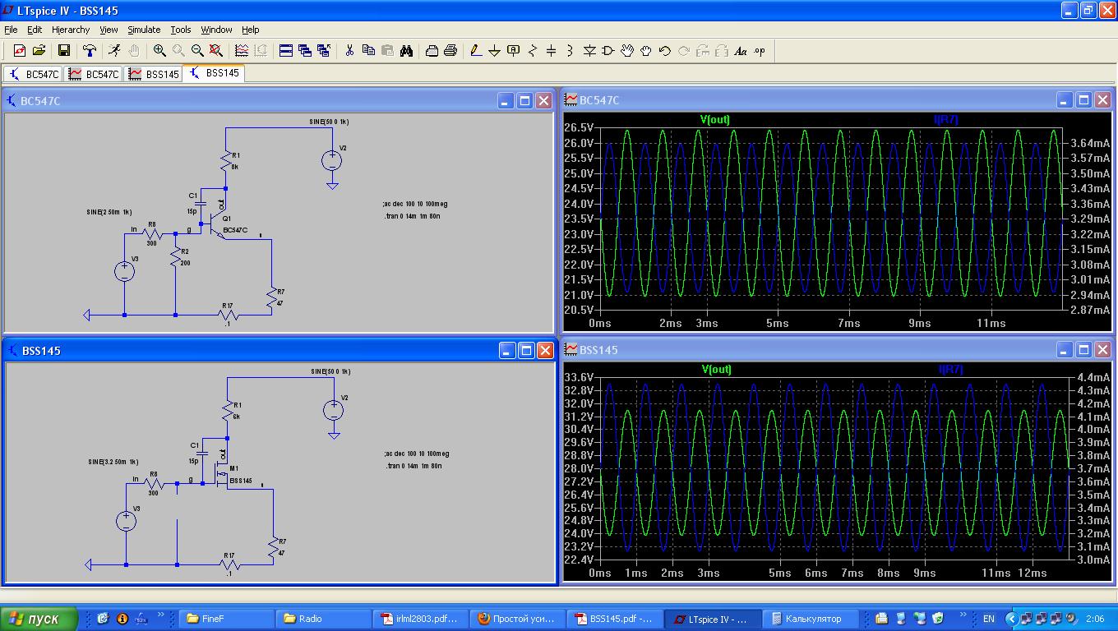Open the Window menu

pyautogui.click(x=216, y=30)
